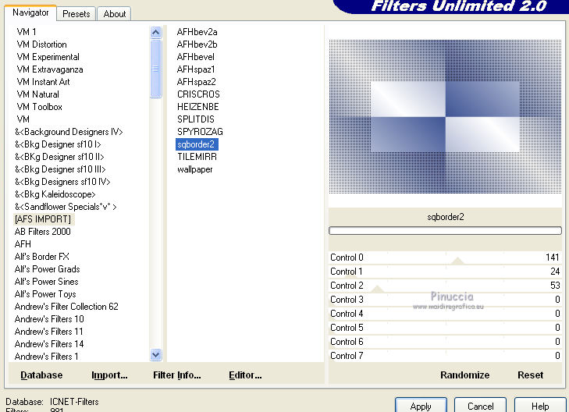Choose the HEIZENBE filter
The height and width of the screenshot is (412, 569).
[x=198, y=107]
